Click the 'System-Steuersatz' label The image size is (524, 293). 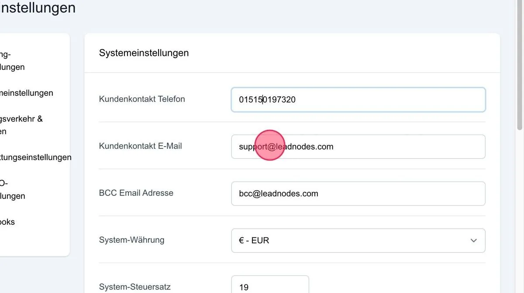click(x=135, y=287)
